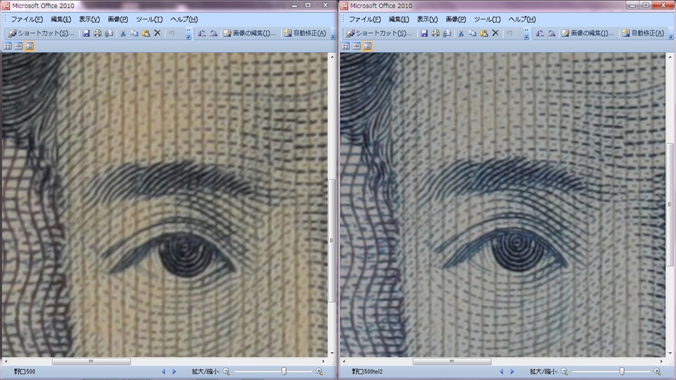Switch left window to filmstrip view
Image resolution: width=676 pixels, height=380 pixels.
(18, 46)
